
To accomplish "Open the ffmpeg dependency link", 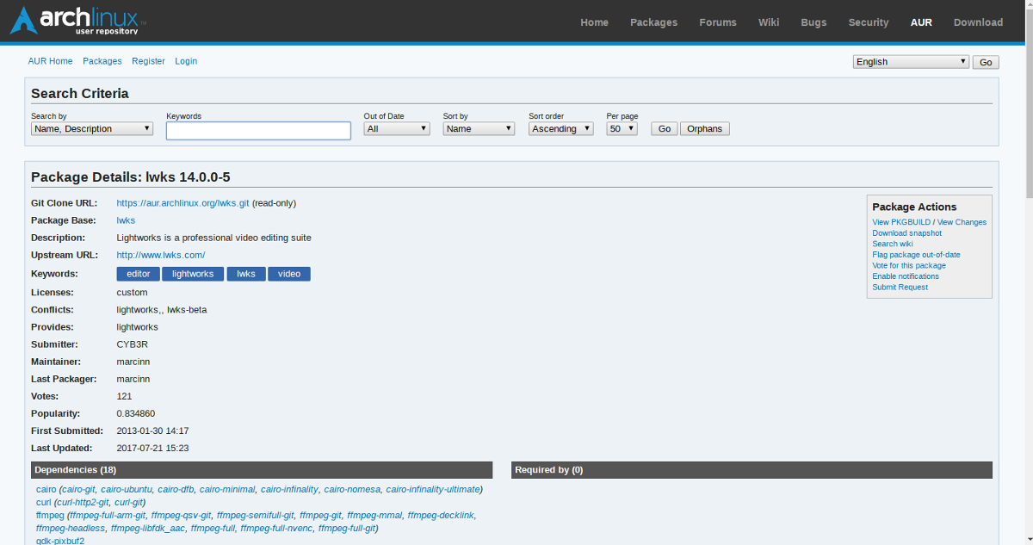I will (x=51, y=515).
